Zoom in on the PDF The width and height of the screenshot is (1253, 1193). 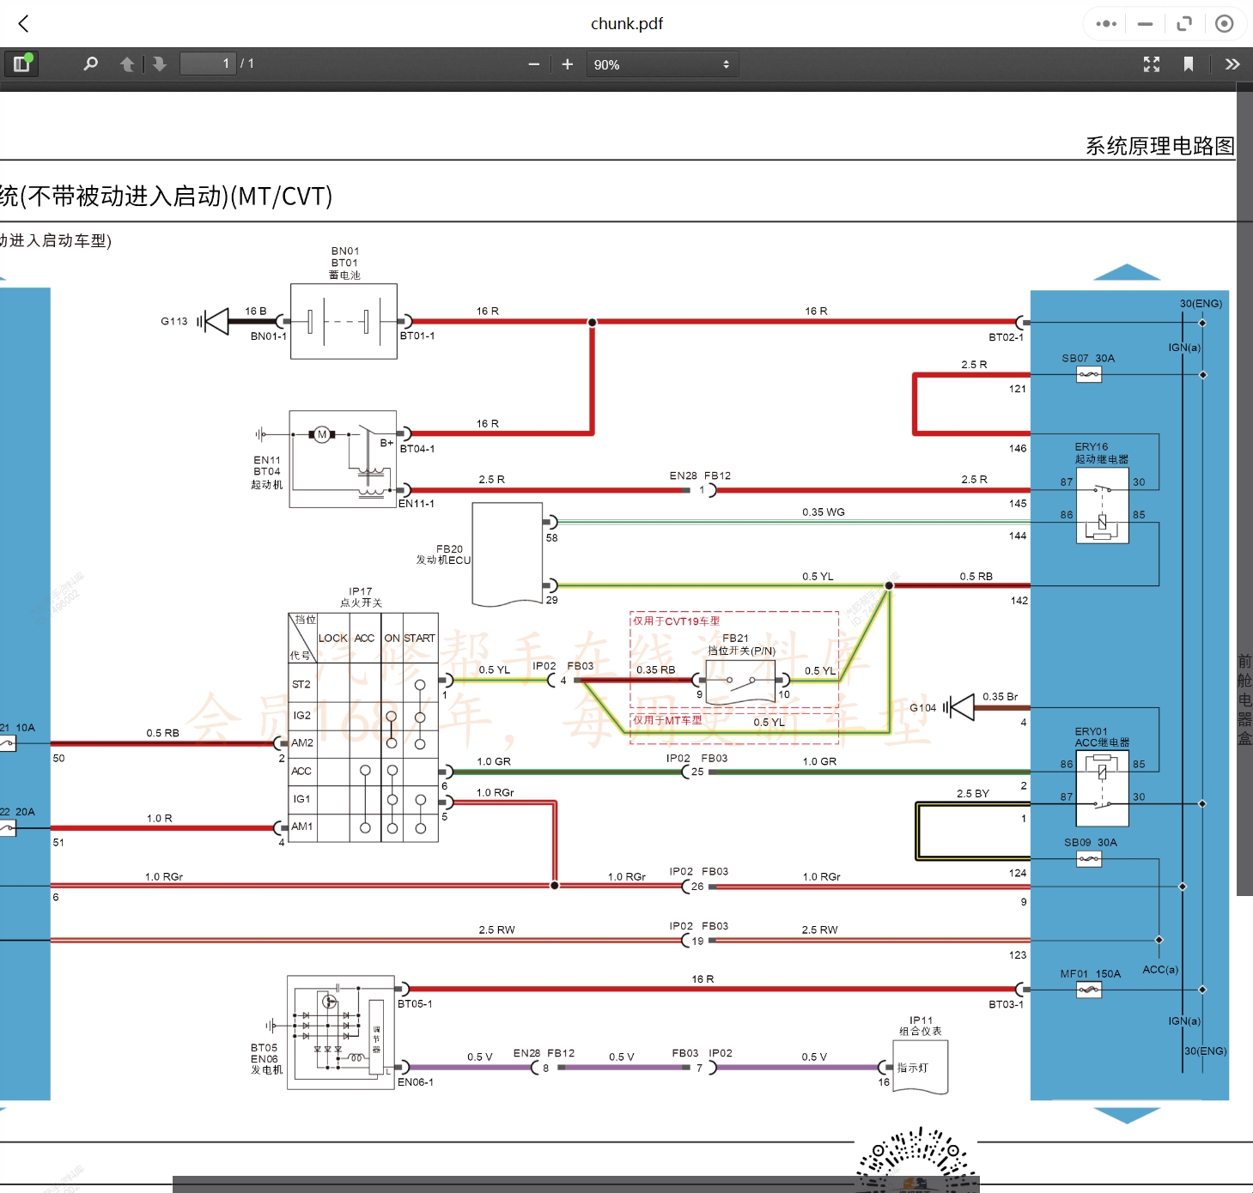[x=567, y=64]
